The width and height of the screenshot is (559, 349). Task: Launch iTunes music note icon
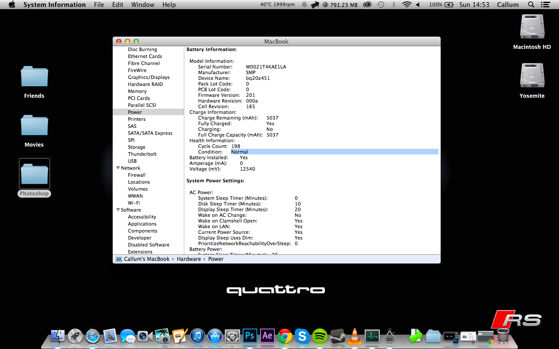click(197, 336)
